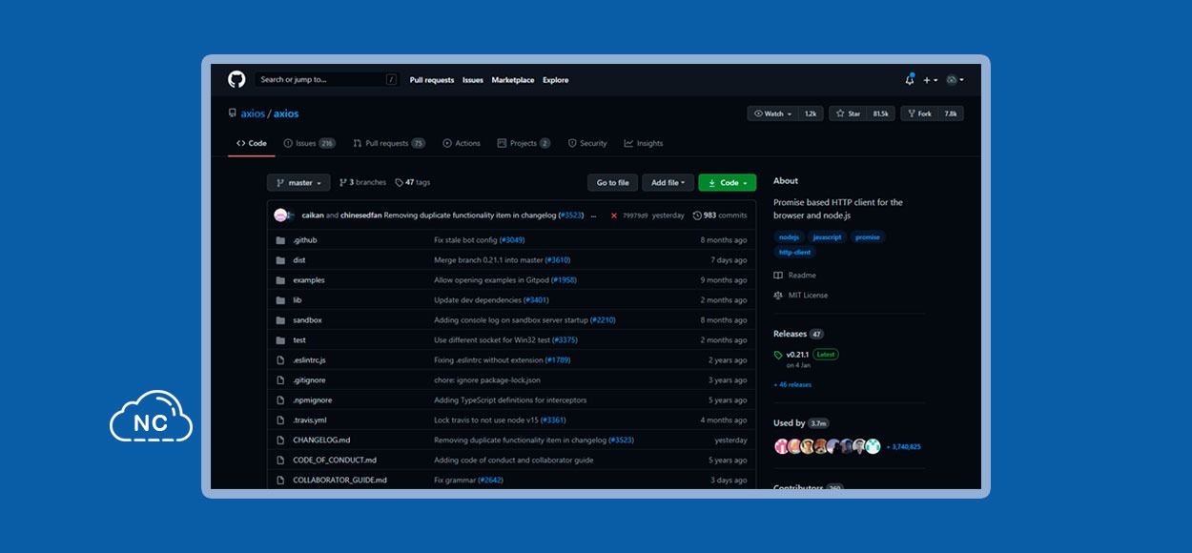Viewport: 1192px width, 553px height.
Task: Click the tag icon beside v0.21.1
Action: tap(778, 356)
